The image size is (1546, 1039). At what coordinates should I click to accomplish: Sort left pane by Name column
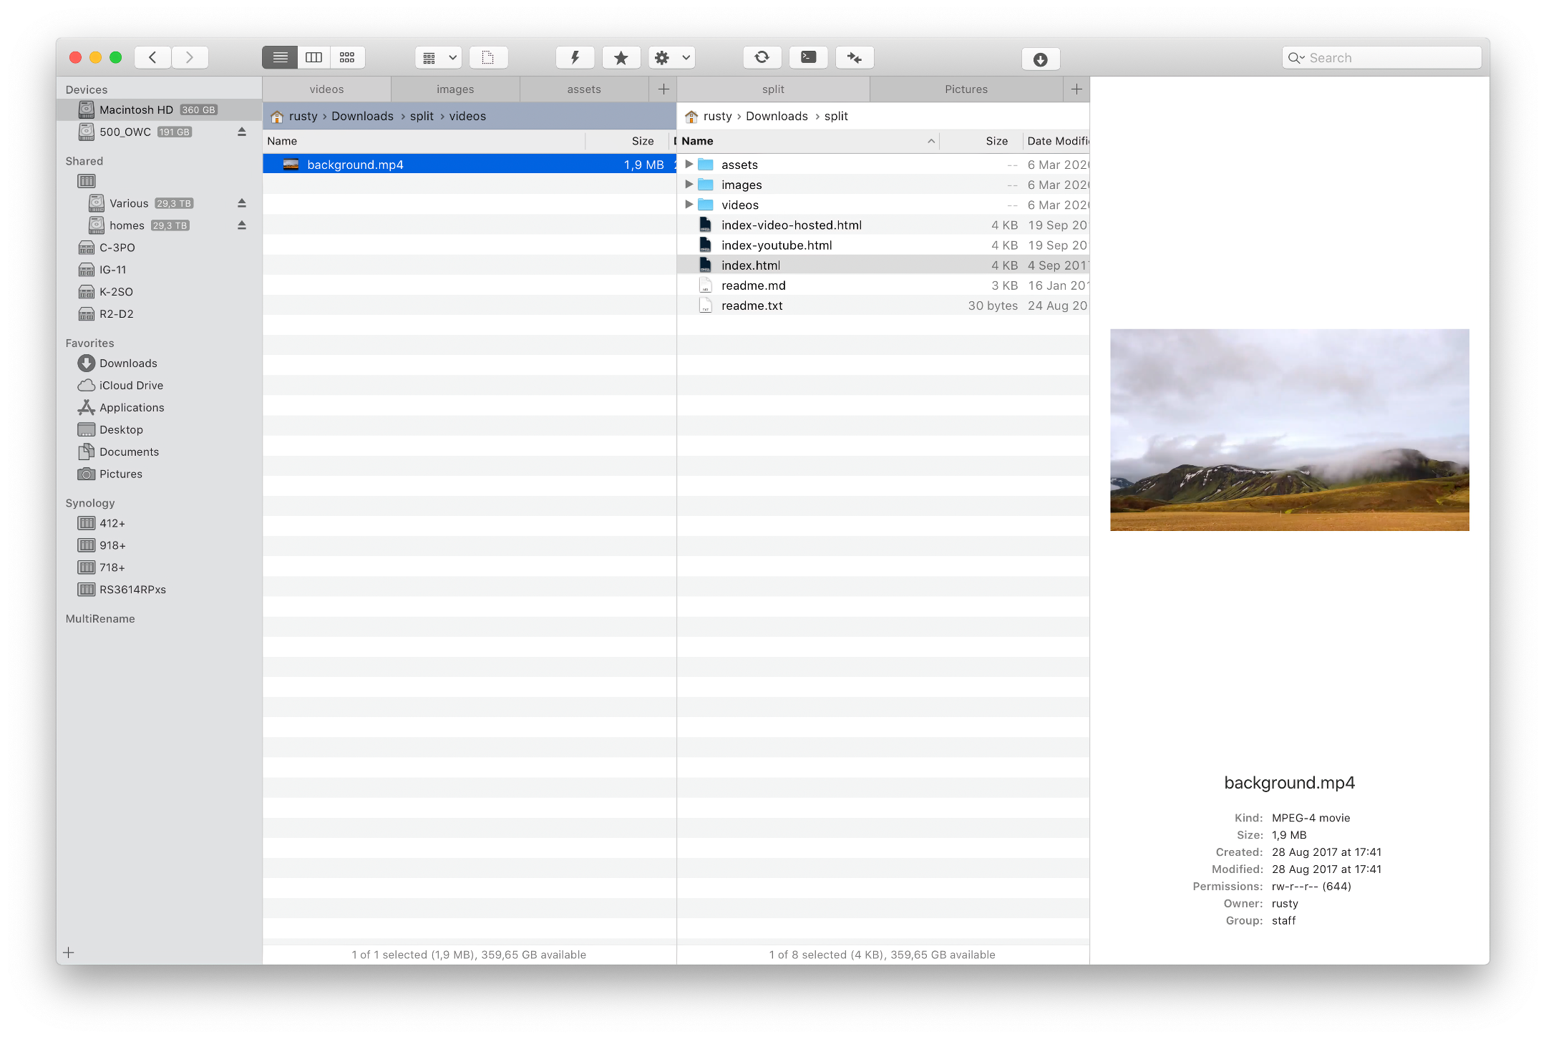click(x=424, y=141)
